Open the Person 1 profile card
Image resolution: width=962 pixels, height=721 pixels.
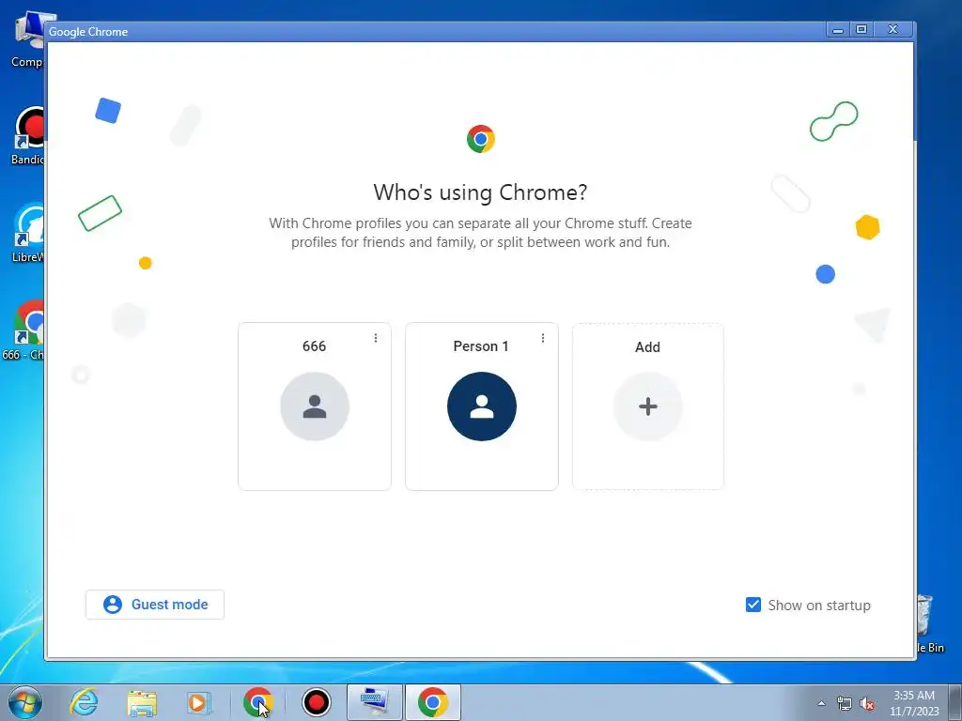pos(482,406)
